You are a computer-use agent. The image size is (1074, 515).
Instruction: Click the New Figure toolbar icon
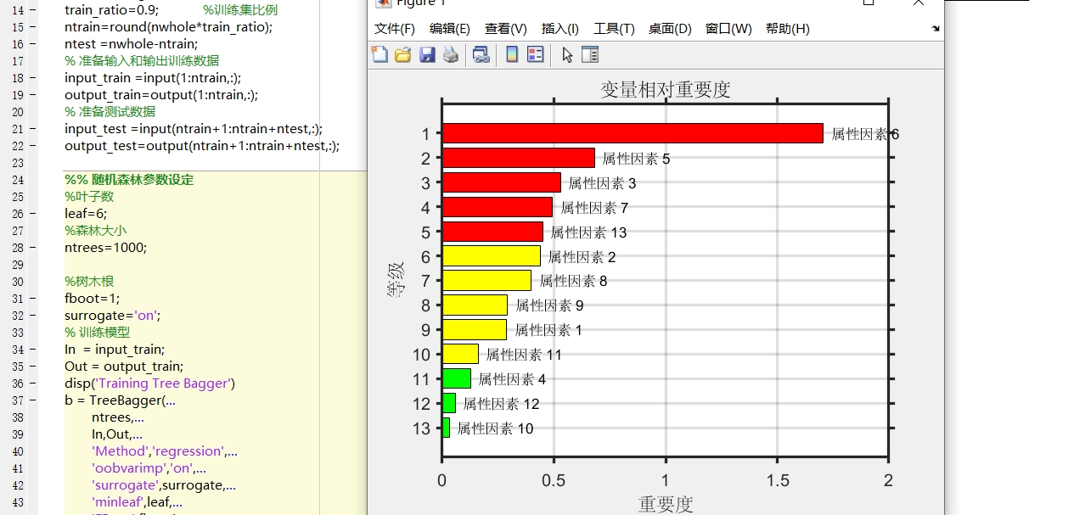point(380,55)
